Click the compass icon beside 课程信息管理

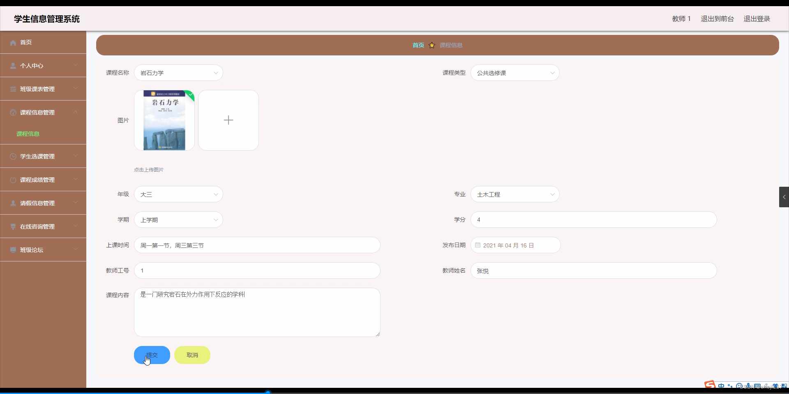click(x=13, y=112)
